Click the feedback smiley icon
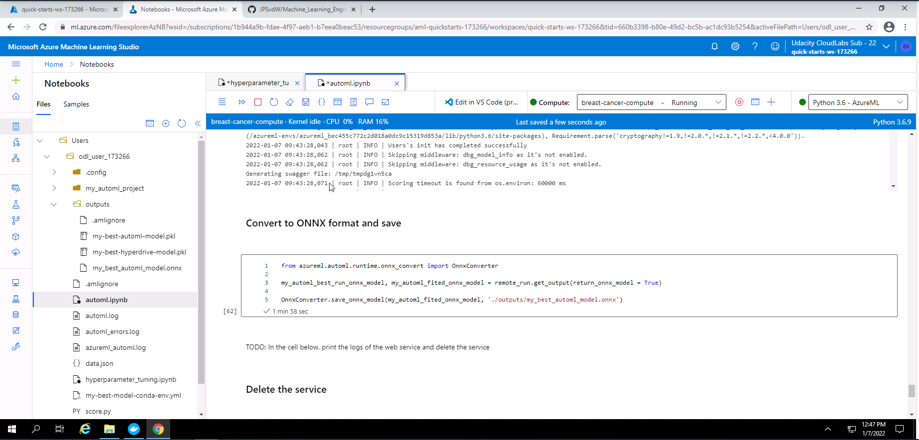 point(775,46)
